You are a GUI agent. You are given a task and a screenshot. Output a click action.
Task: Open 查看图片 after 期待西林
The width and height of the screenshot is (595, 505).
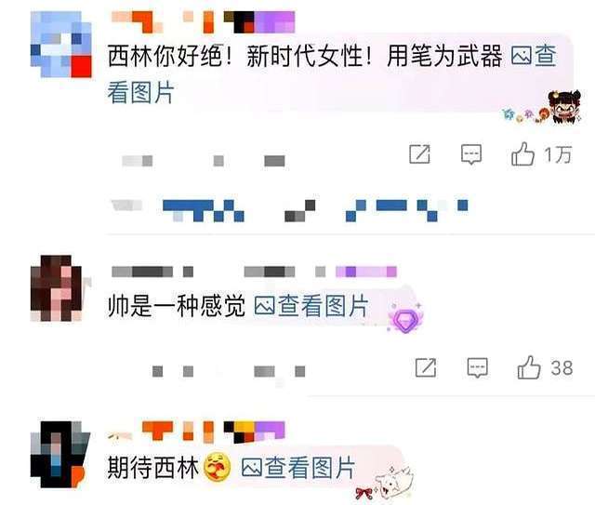[298, 468]
